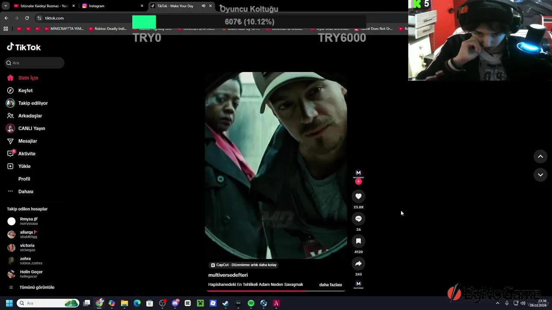Close the Instagram tab

coord(142,6)
